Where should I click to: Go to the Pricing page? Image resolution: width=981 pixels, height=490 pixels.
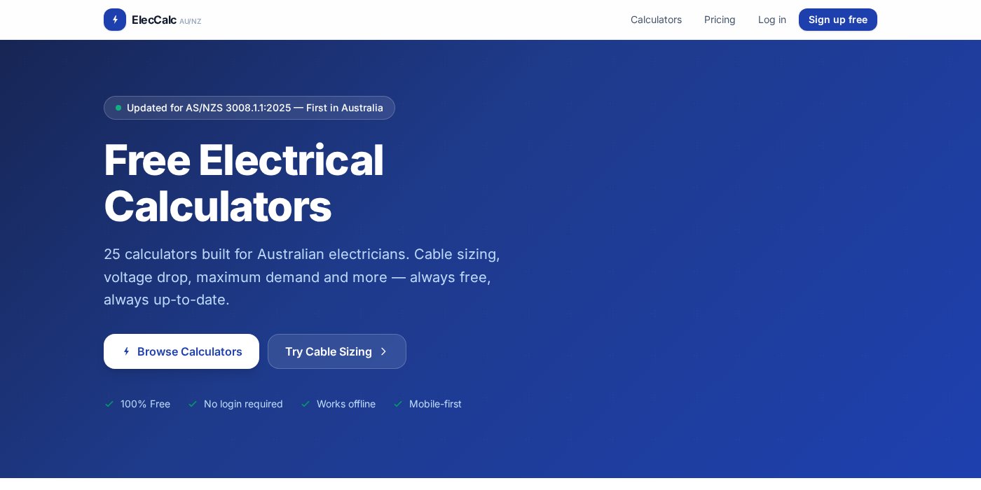720,20
